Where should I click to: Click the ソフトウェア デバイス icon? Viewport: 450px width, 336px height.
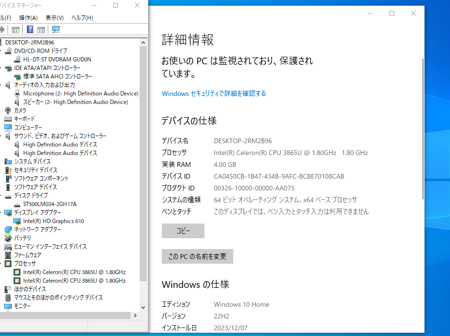click(8, 187)
